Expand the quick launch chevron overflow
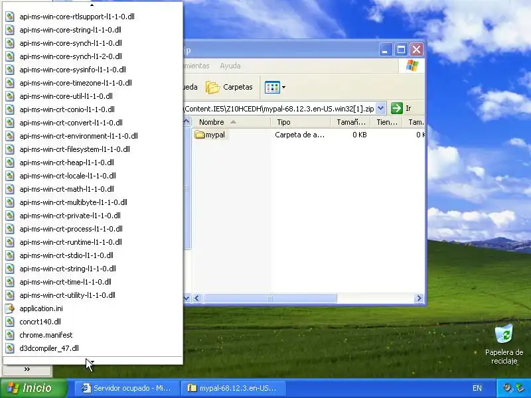Image resolution: width=531 pixels, height=398 pixels. [27, 369]
